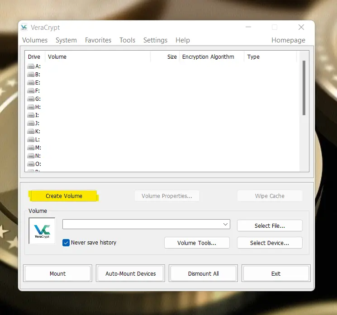Click the Mount button
Screen dimensions: 337x315
(57, 273)
